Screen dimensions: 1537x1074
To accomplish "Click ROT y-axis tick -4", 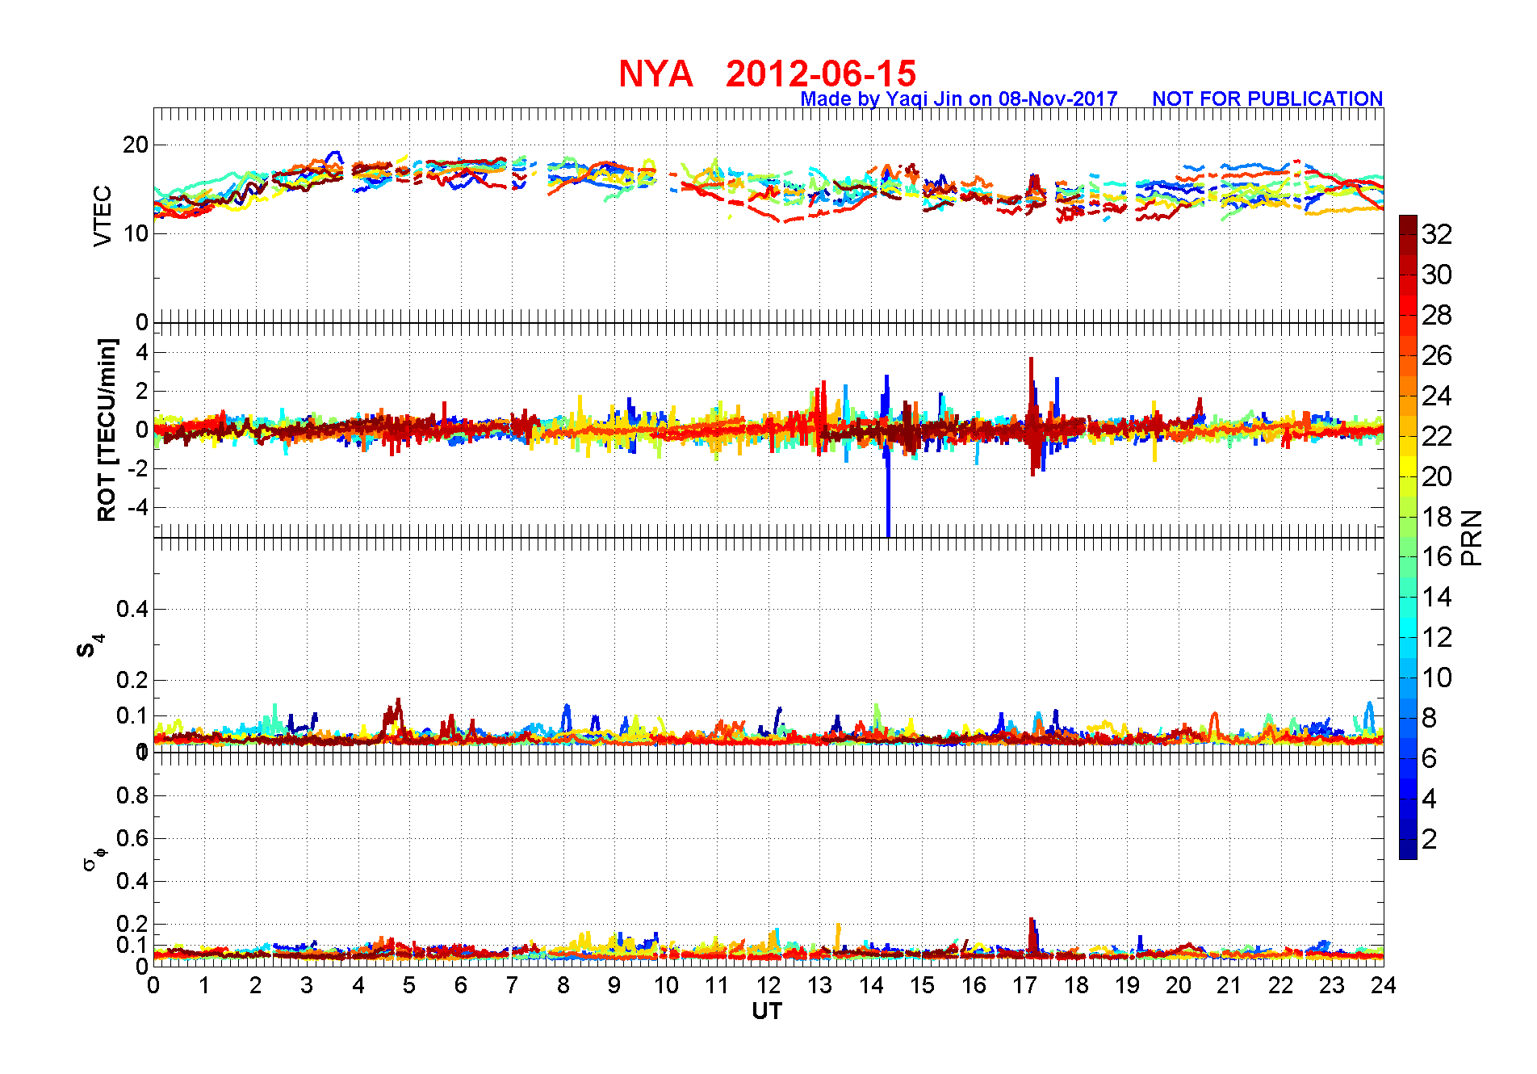I will pos(137,507).
